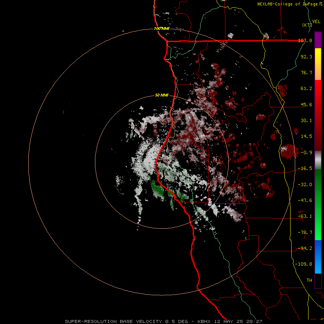Screen dimensions: 324x324
Task: Click the [KT] units label
Action: [307, 25]
